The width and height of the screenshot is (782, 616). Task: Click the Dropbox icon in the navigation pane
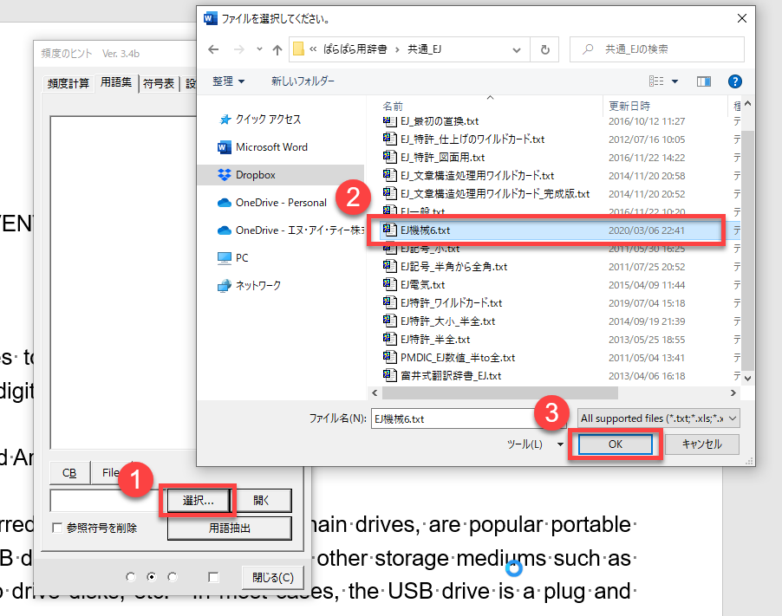(x=225, y=174)
